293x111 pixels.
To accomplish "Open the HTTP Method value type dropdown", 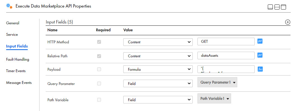I will point(158,42).
